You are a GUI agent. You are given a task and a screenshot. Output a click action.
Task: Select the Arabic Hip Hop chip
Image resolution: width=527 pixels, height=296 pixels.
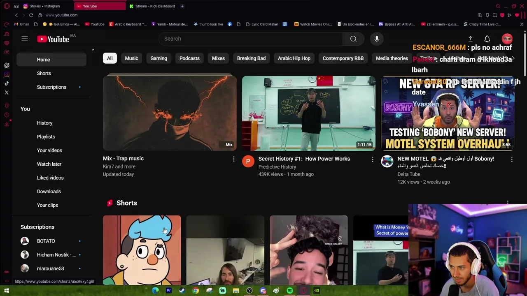click(x=294, y=58)
